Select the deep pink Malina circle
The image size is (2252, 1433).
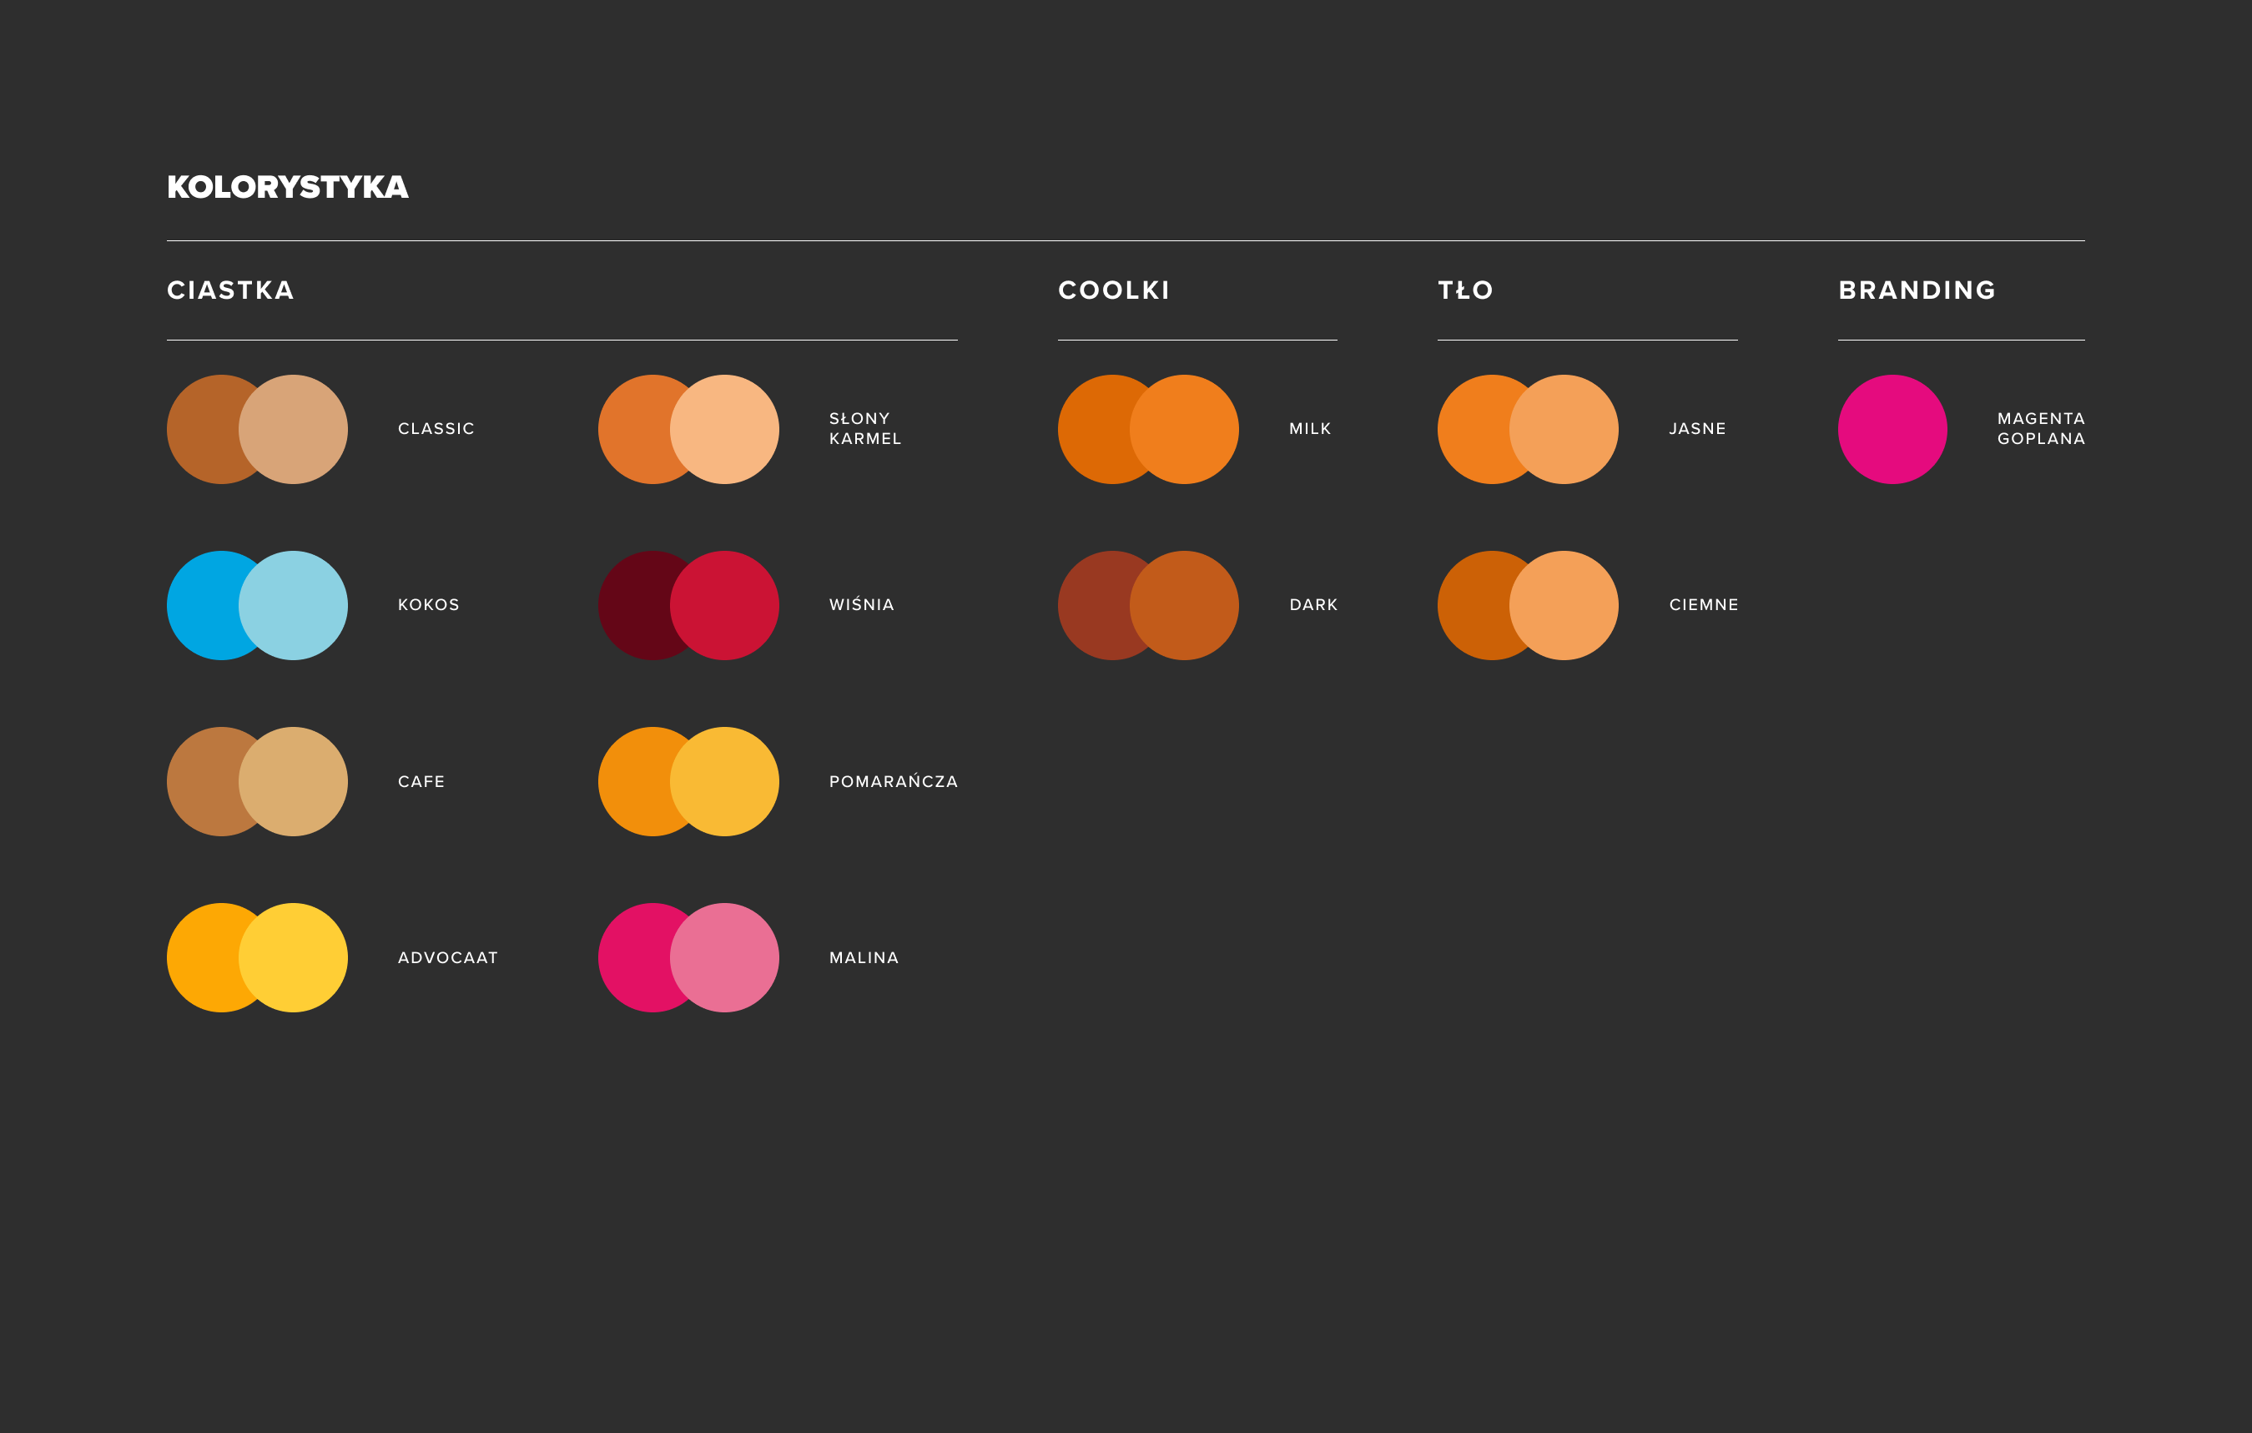[x=629, y=958]
